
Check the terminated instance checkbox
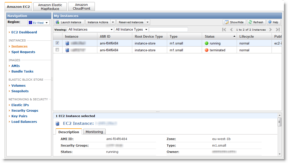pyautogui.click(x=57, y=50)
